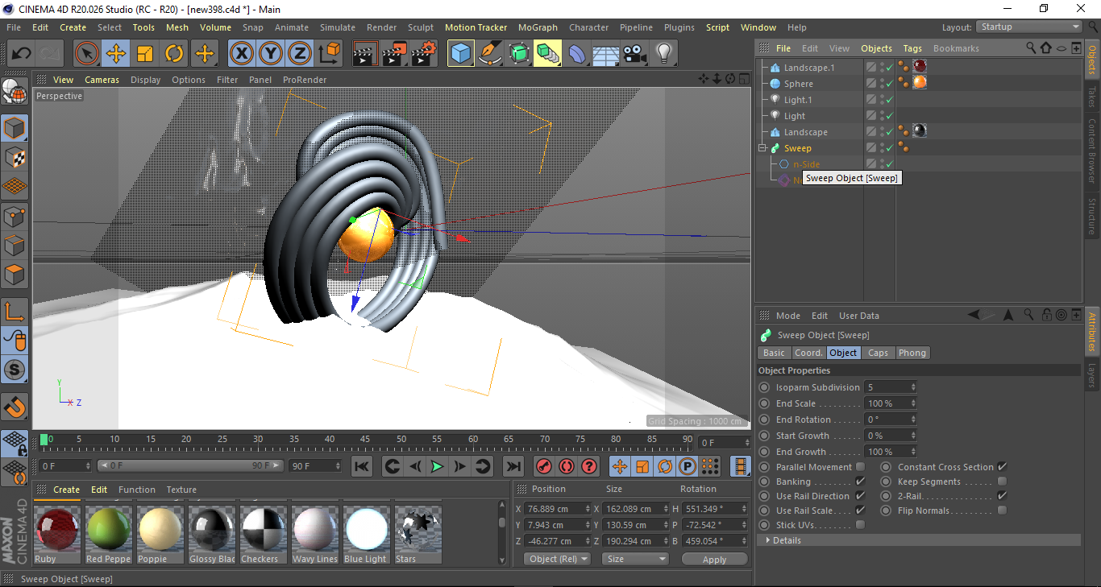Open the Function menu in material manager
Image resolution: width=1101 pixels, height=587 pixels.
137,490
